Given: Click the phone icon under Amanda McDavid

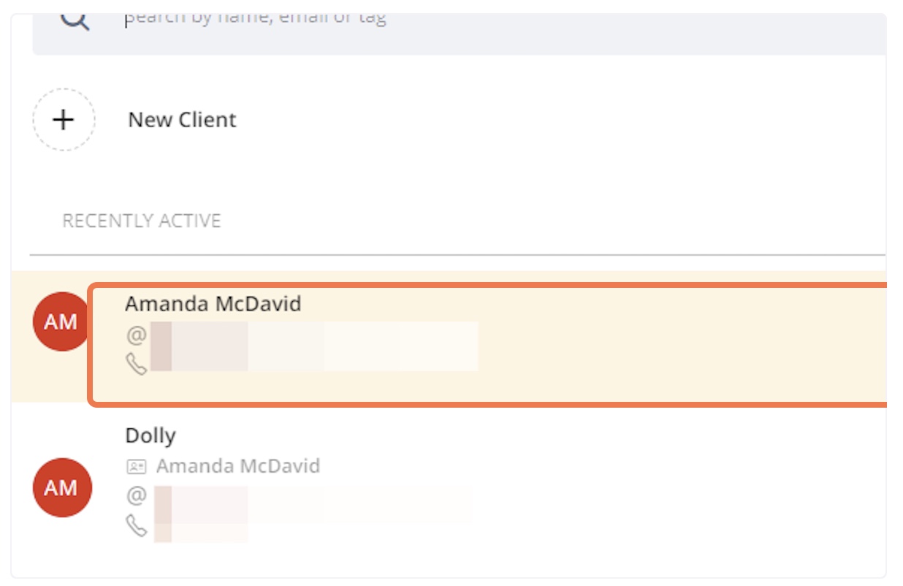Looking at the screenshot, I should pyautogui.click(x=137, y=363).
